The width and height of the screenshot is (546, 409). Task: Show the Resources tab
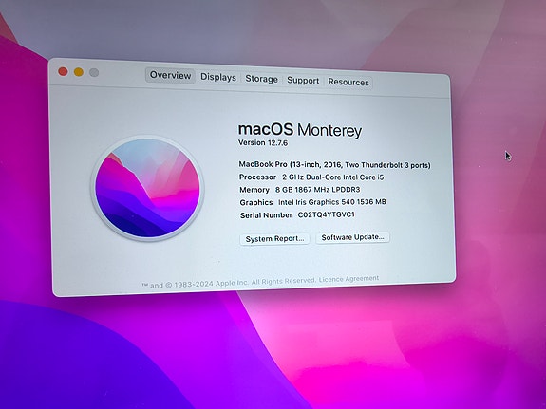tap(348, 83)
